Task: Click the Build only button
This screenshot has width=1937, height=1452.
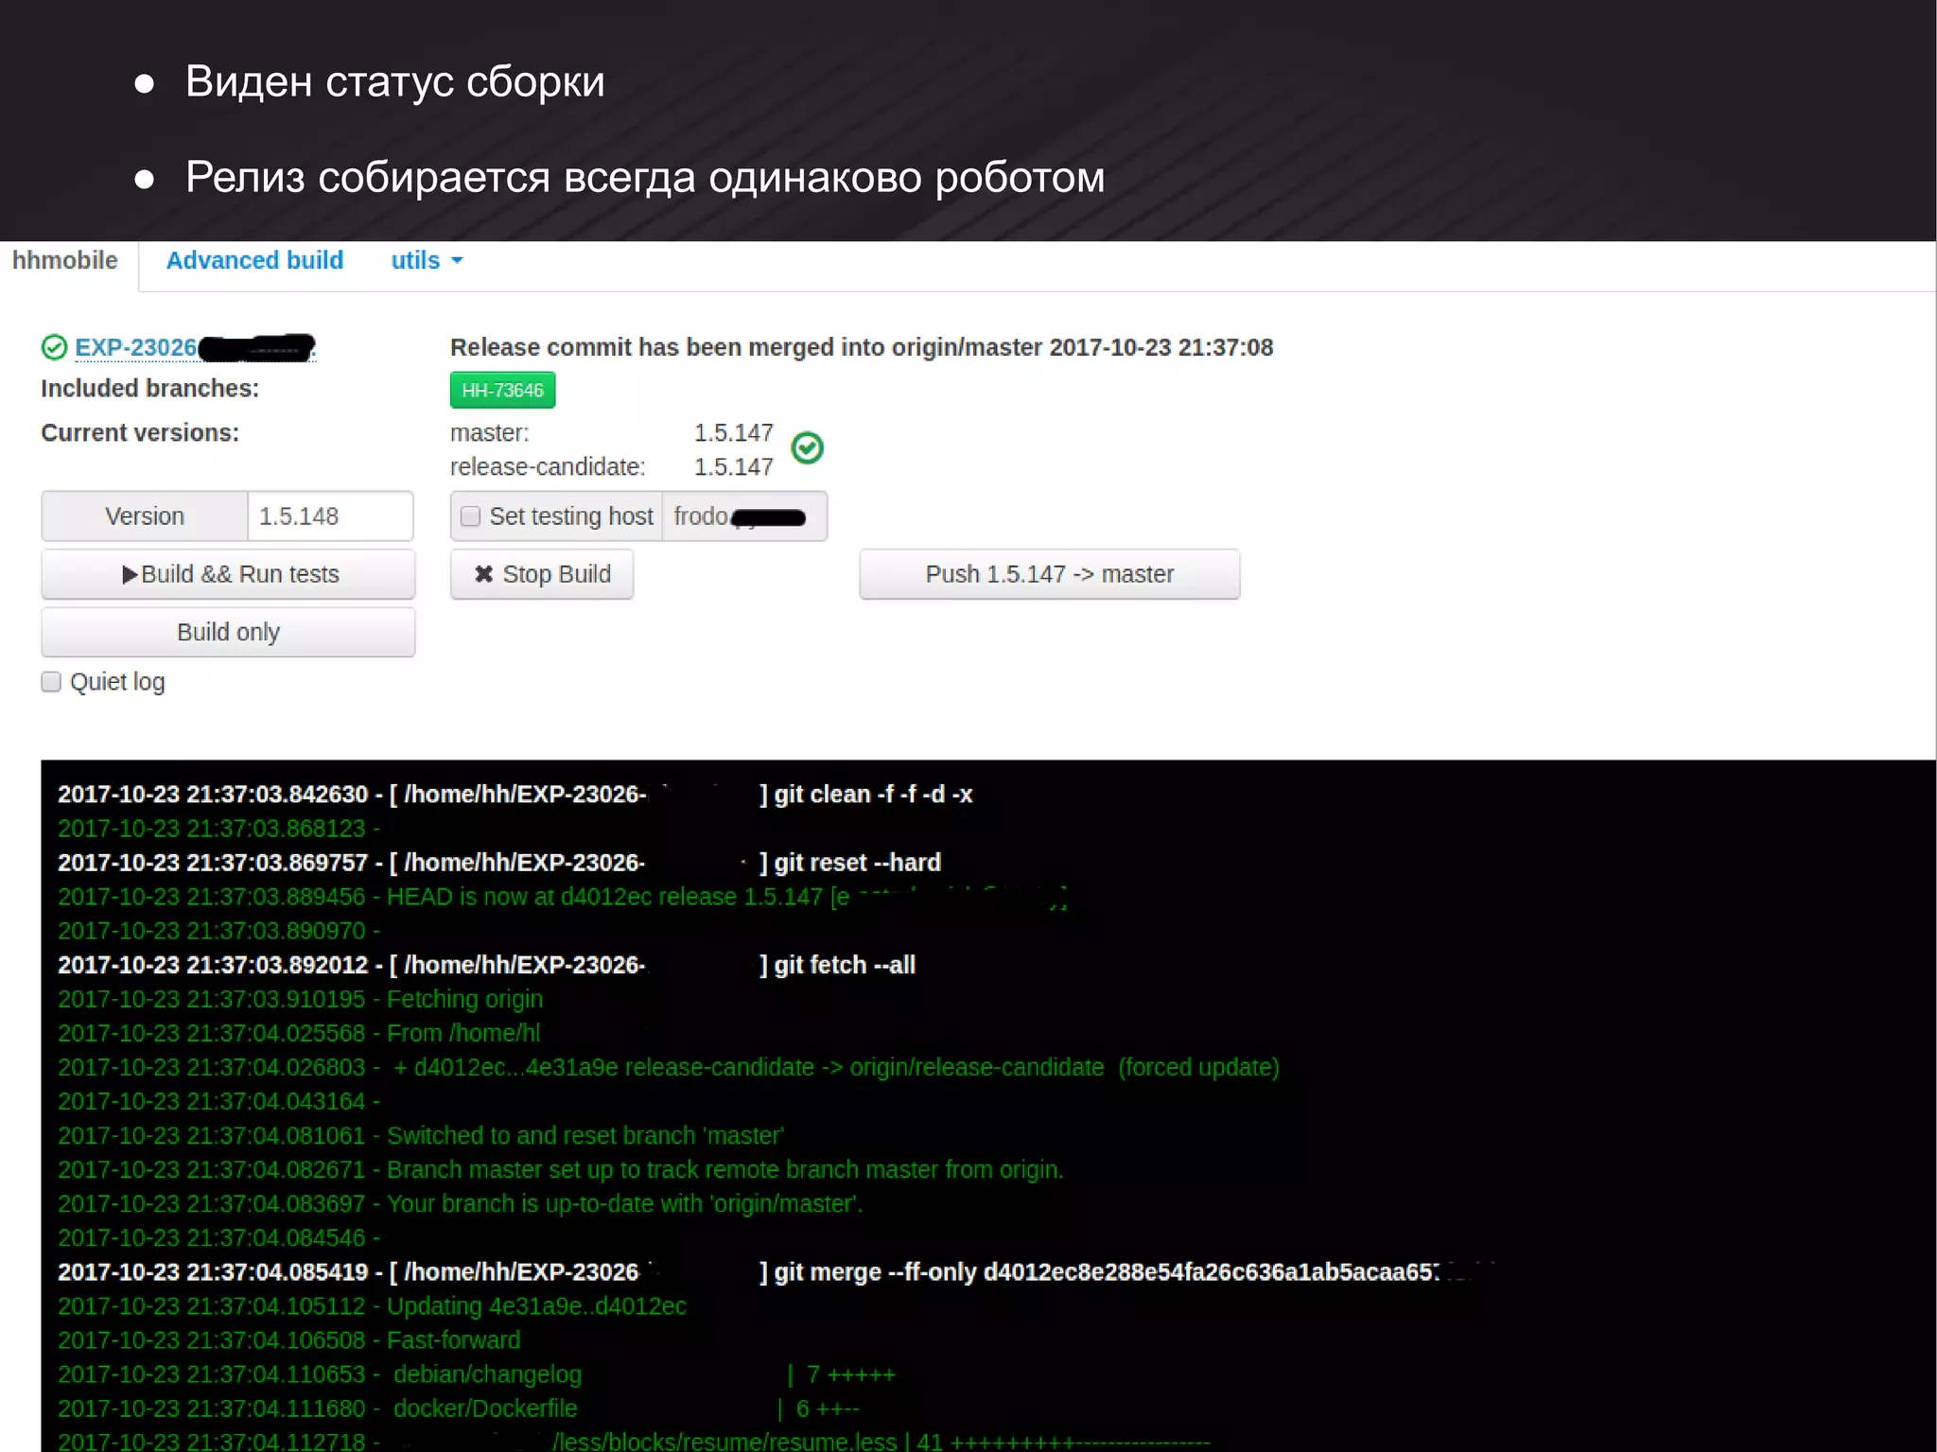Action: [228, 632]
